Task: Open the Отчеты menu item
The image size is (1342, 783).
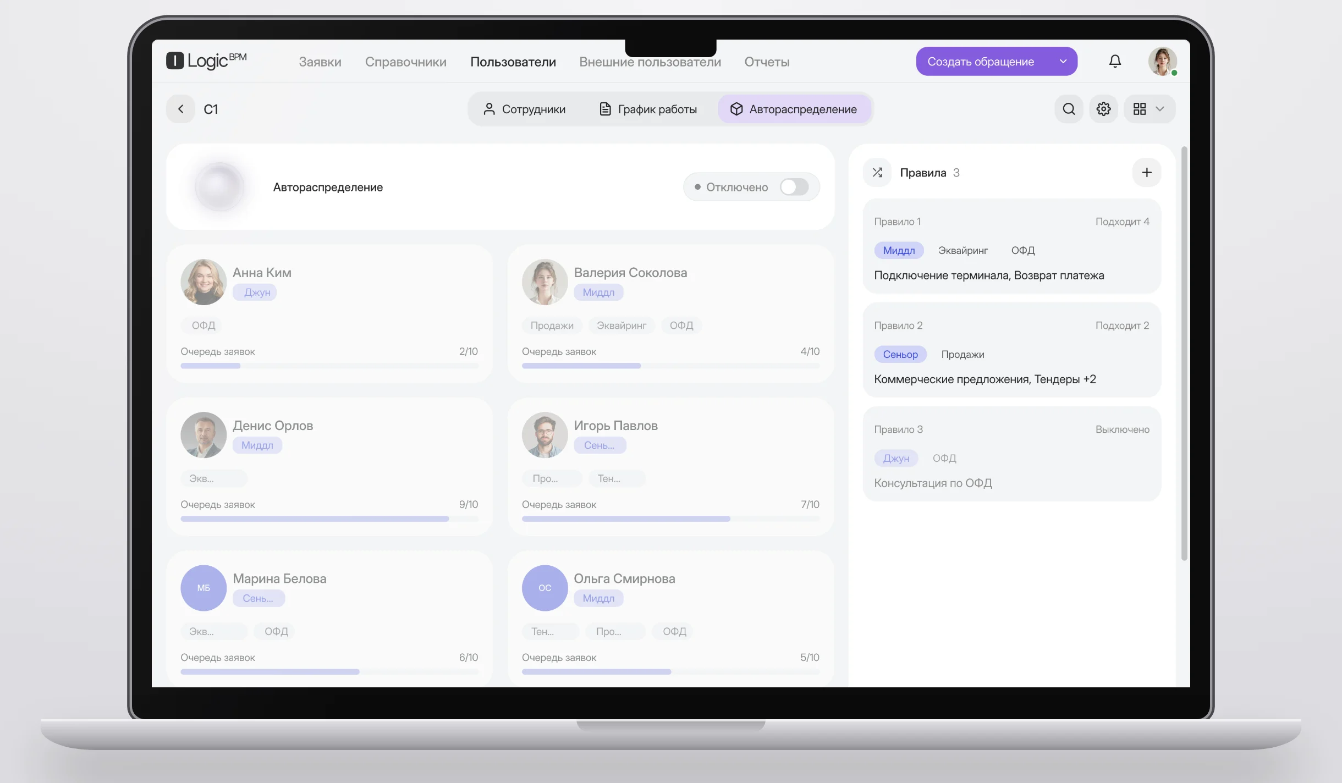Action: (767, 62)
